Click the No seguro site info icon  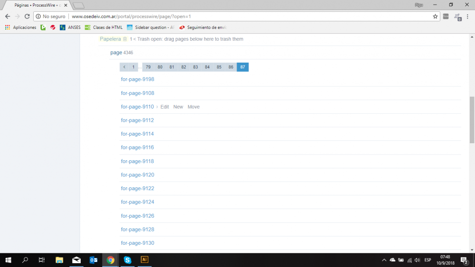point(38,16)
